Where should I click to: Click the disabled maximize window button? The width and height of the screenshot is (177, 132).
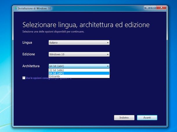pos(153,8)
